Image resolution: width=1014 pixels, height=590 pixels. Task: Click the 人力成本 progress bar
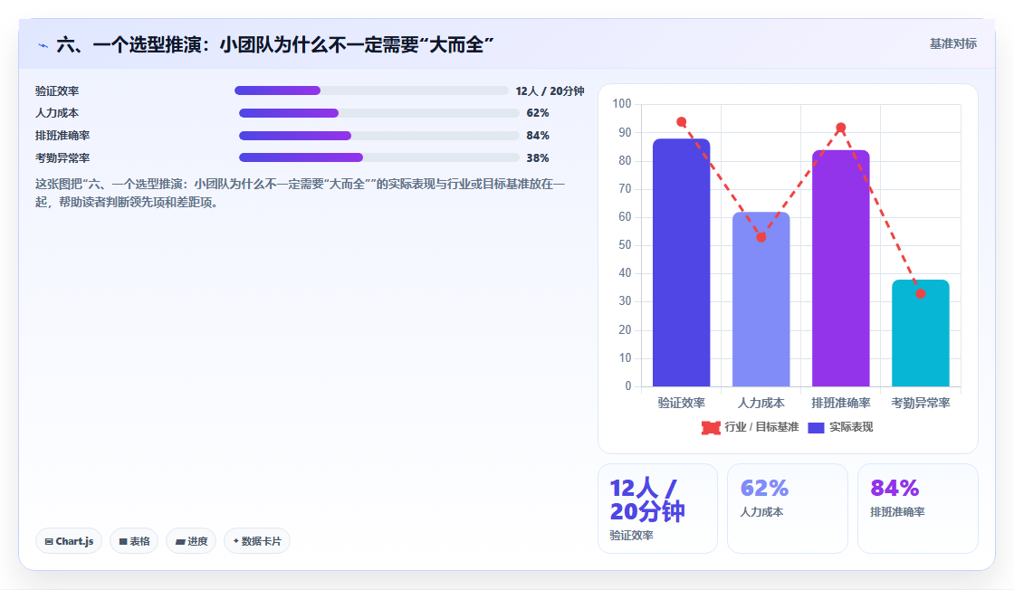point(379,113)
